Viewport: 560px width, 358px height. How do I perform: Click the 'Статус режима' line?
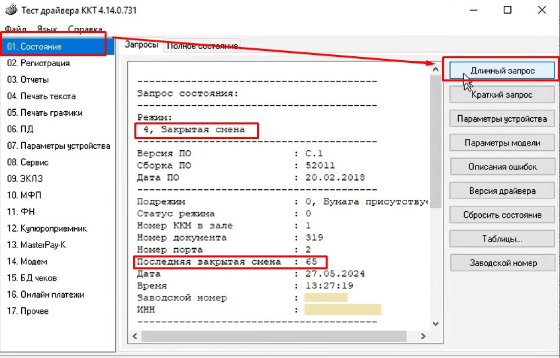point(224,214)
